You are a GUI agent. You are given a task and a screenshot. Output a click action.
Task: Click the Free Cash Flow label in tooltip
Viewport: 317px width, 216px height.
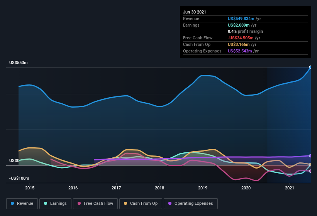[x=198, y=38]
